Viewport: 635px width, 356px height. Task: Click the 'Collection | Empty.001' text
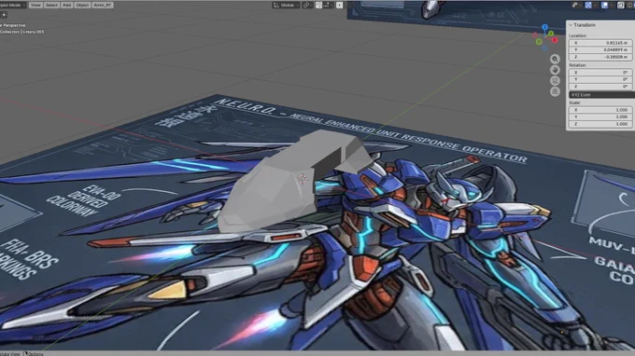click(x=22, y=32)
